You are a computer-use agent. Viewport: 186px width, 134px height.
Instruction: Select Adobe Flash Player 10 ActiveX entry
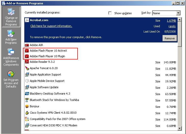48,51
